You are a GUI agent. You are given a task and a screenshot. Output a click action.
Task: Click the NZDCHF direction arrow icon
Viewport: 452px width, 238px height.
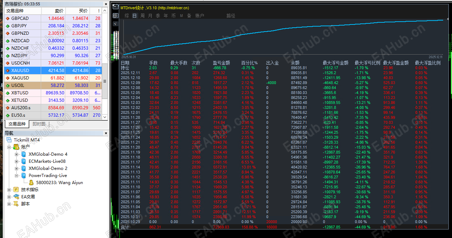point(8,48)
